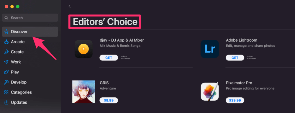Image resolution: width=295 pixels, height=113 pixels.
Task: Click the Discover star icon
Action: point(6,32)
